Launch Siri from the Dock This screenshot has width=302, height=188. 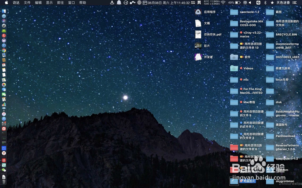click(x=4, y=21)
